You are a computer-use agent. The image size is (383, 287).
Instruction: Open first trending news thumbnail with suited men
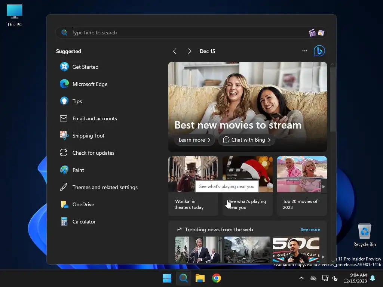198,249
